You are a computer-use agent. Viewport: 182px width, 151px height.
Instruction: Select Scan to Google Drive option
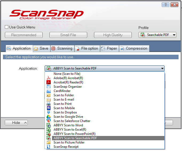[105, 117]
